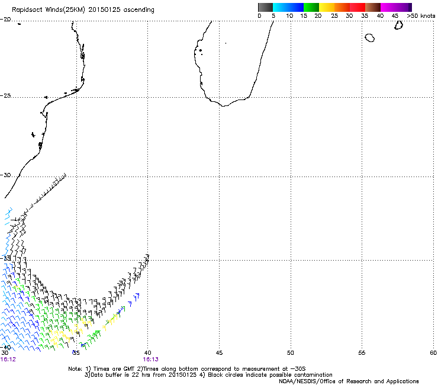Click the southern tip of Madagascar coastline
This screenshot has height=385, width=438.
[x=224, y=105]
